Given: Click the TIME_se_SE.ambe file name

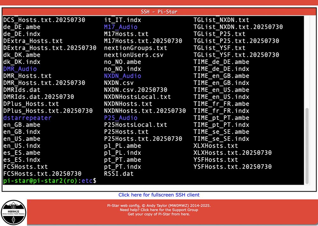Looking at the screenshot, I should (221, 132).
